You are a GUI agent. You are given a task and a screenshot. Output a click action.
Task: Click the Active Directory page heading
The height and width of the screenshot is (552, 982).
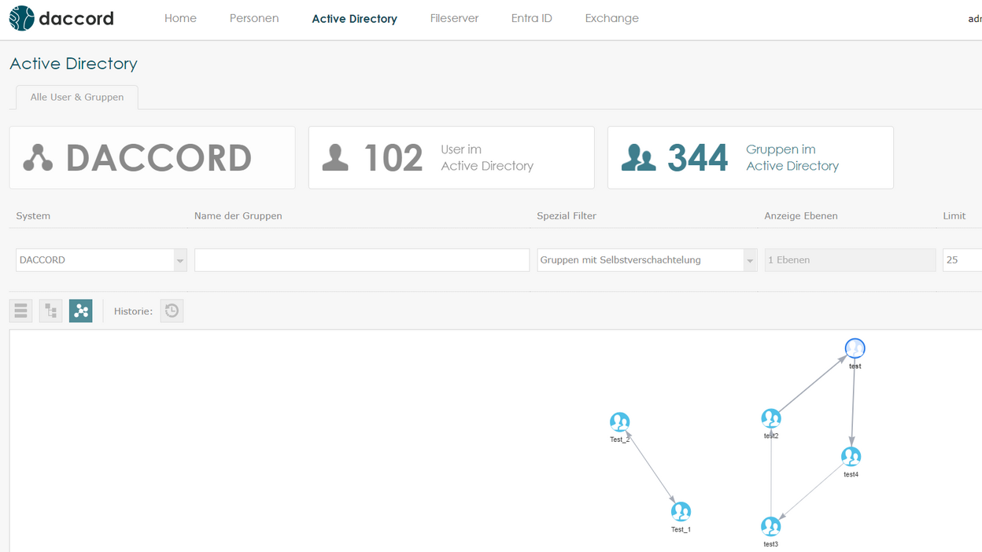coord(73,64)
